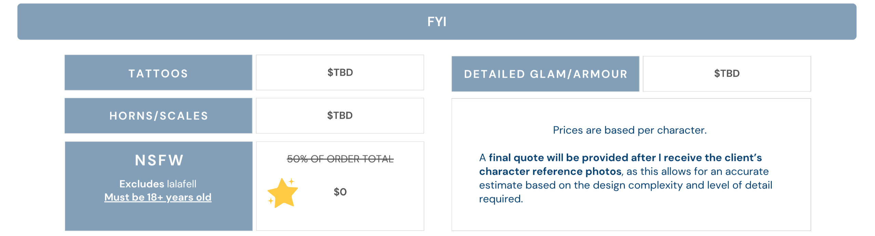Click the Excludes lalafell text
Screen dimensions: 875x236
click(x=158, y=184)
